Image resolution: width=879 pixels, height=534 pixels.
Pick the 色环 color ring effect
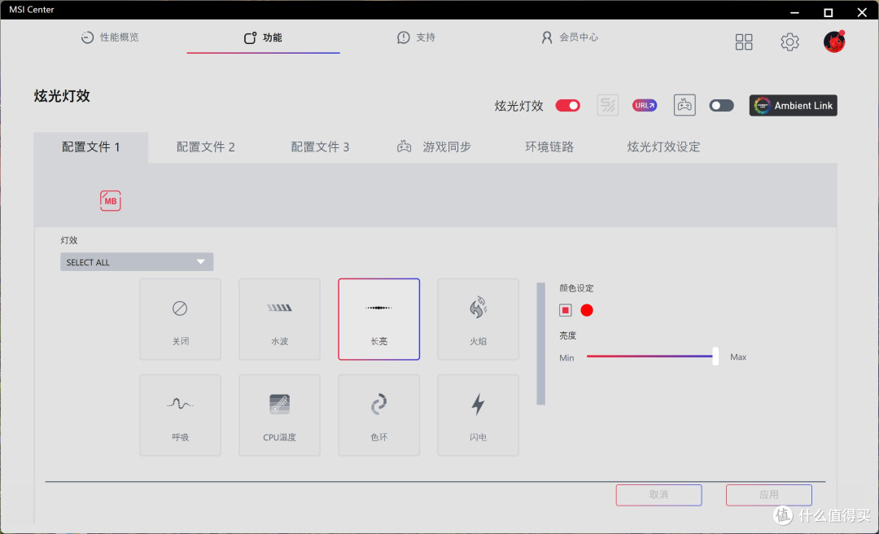(379, 415)
